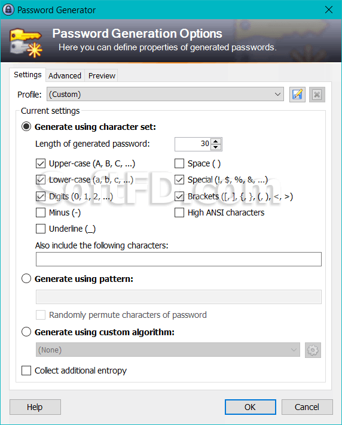Image resolution: width=342 pixels, height=425 pixels.
Task: Click the save profile icon button
Action: [x=297, y=95]
